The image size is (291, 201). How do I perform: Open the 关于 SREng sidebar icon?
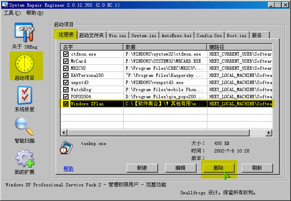point(23,33)
